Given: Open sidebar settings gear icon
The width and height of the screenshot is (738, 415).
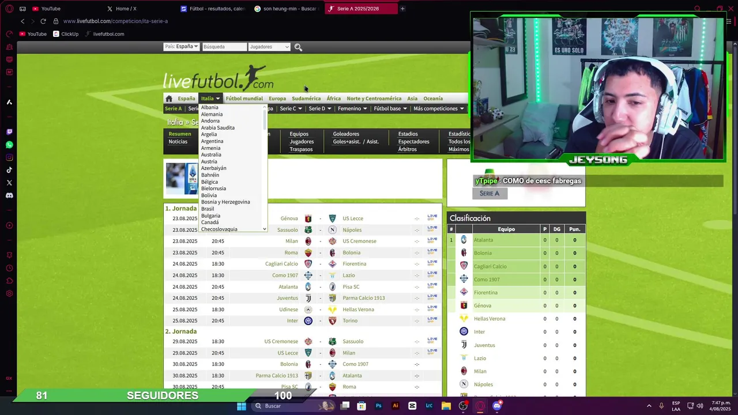Looking at the screenshot, I should (x=9, y=293).
